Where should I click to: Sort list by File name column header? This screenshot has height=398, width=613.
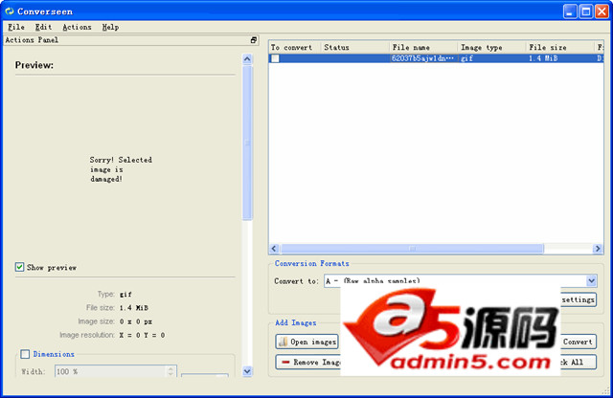pos(422,47)
